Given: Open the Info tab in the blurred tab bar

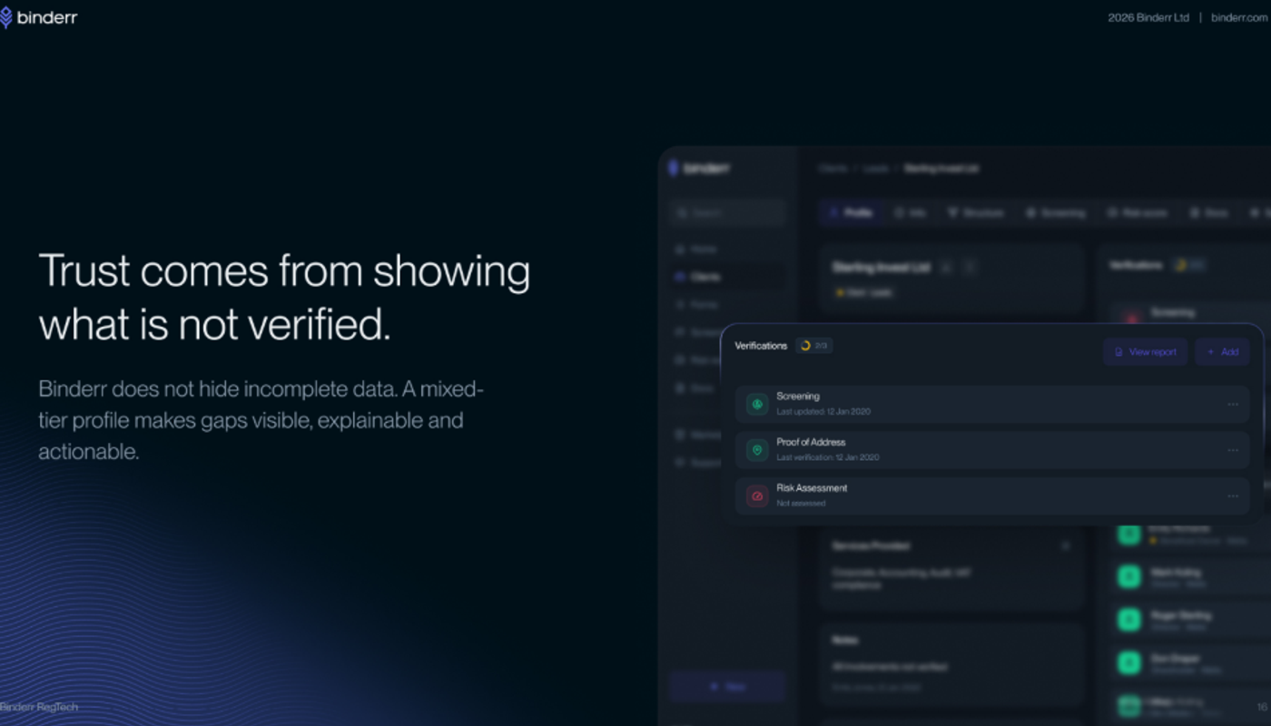Looking at the screenshot, I should click(910, 212).
